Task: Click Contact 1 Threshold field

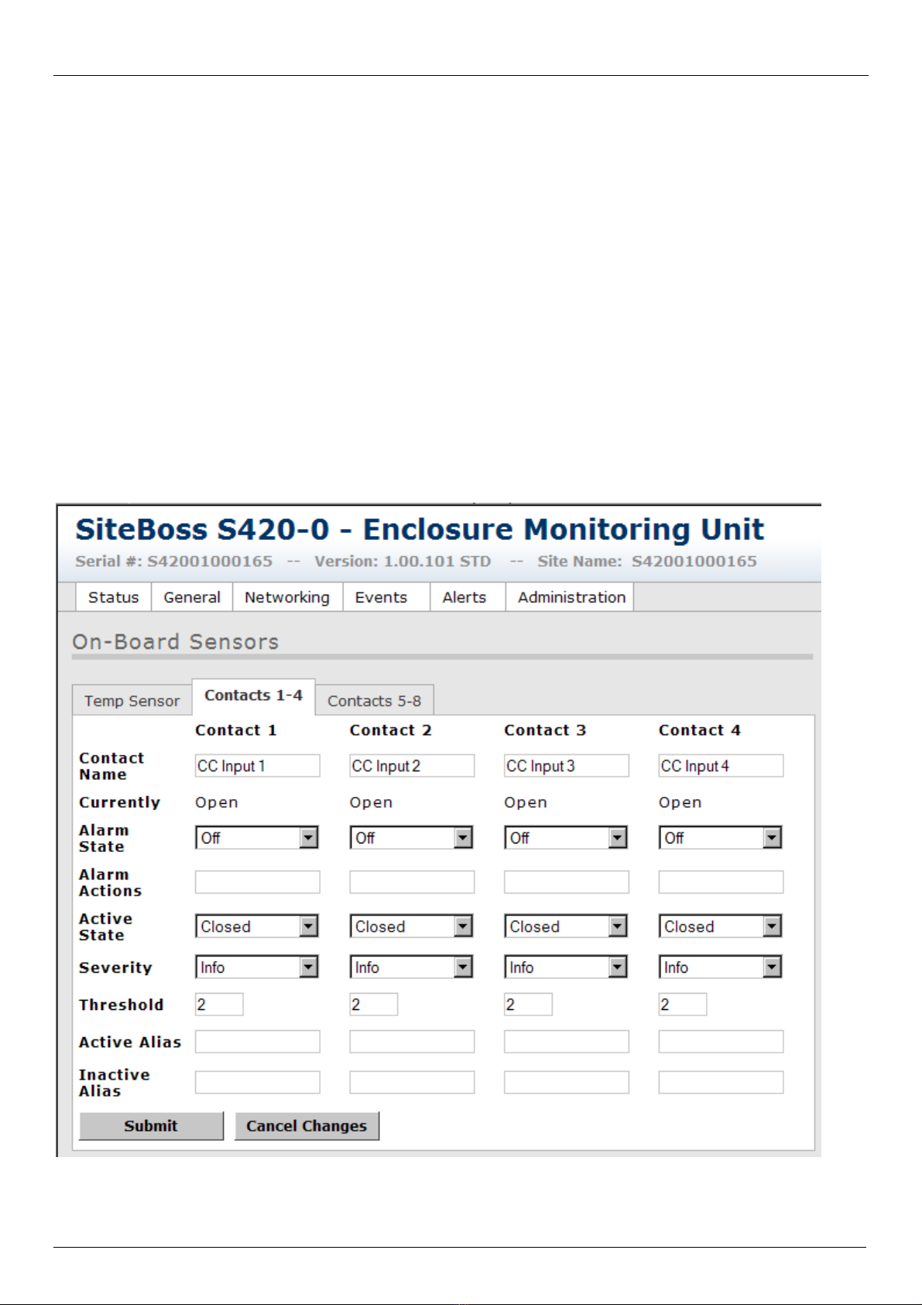Action: point(219,1005)
